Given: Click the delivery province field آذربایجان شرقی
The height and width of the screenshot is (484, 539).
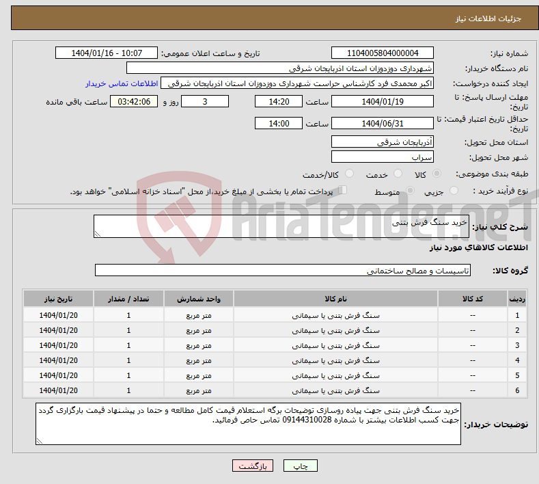Looking at the screenshot, I should coord(383,142).
